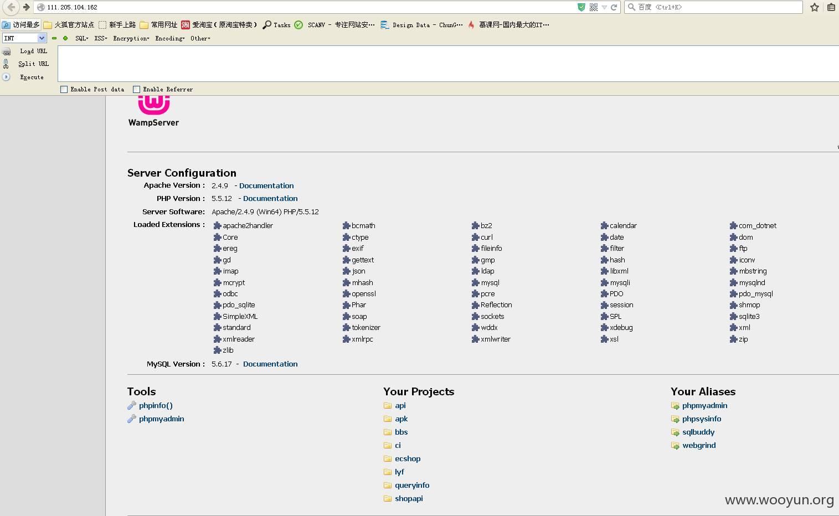Image resolution: width=839 pixels, height=516 pixels.
Task: Click the HackBar green minus icon
Action: coord(54,38)
